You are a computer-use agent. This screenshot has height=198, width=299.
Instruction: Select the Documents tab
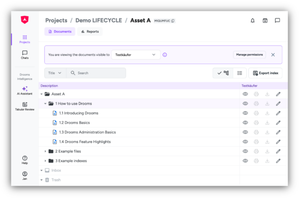[60, 32]
